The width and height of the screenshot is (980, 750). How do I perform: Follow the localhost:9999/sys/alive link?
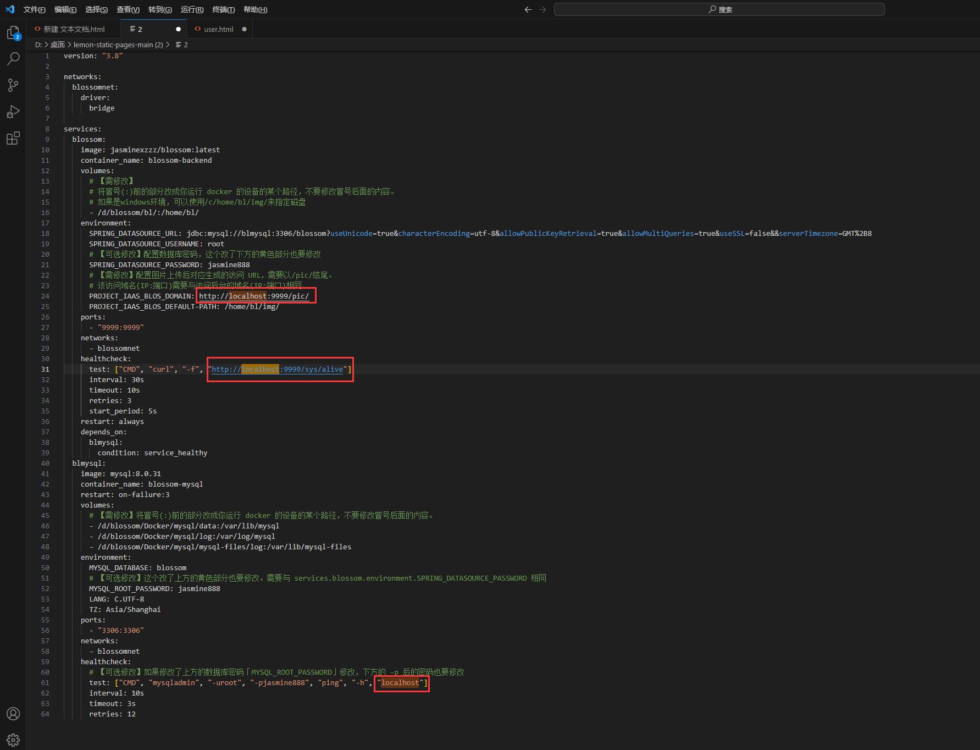point(278,369)
